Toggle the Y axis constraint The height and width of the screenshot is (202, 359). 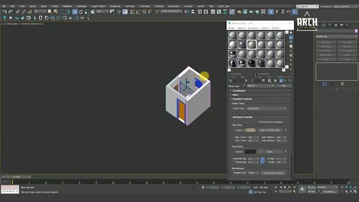277,12
